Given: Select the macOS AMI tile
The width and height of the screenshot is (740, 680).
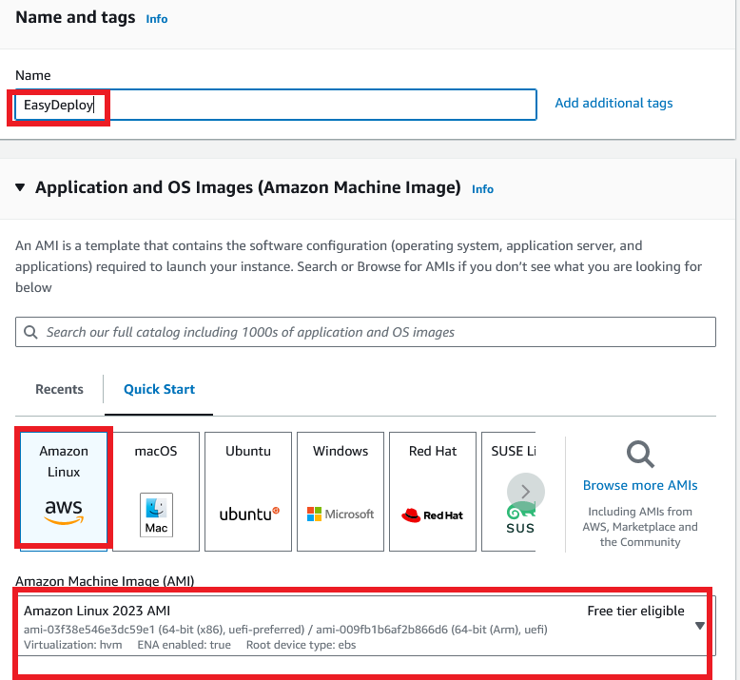Looking at the screenshot, I should coord(156,491).
